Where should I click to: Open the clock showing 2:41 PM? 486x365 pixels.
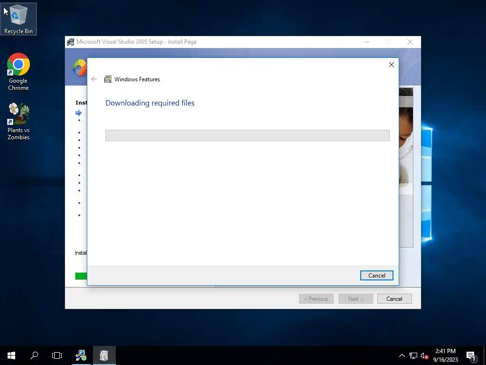(445, 355)
